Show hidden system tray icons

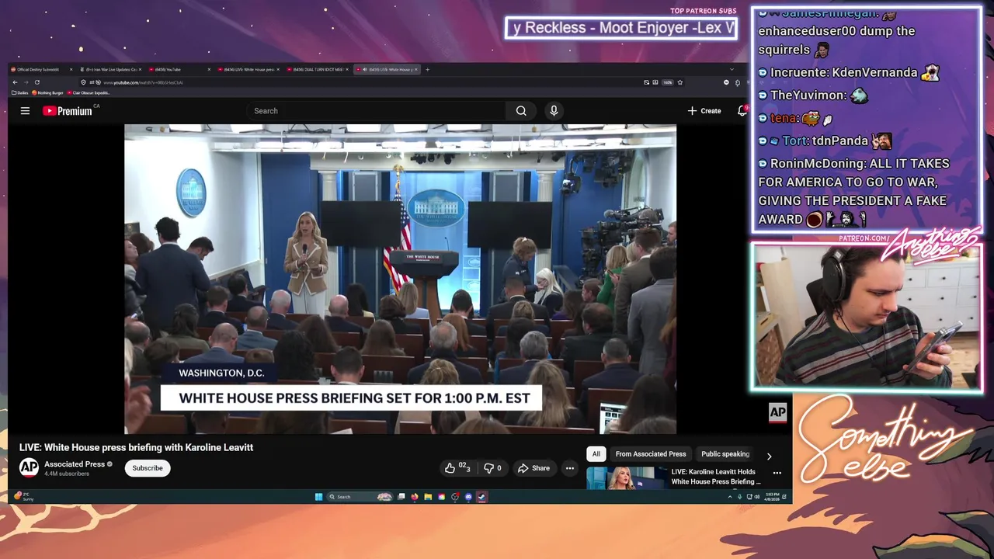pos(730,497)
